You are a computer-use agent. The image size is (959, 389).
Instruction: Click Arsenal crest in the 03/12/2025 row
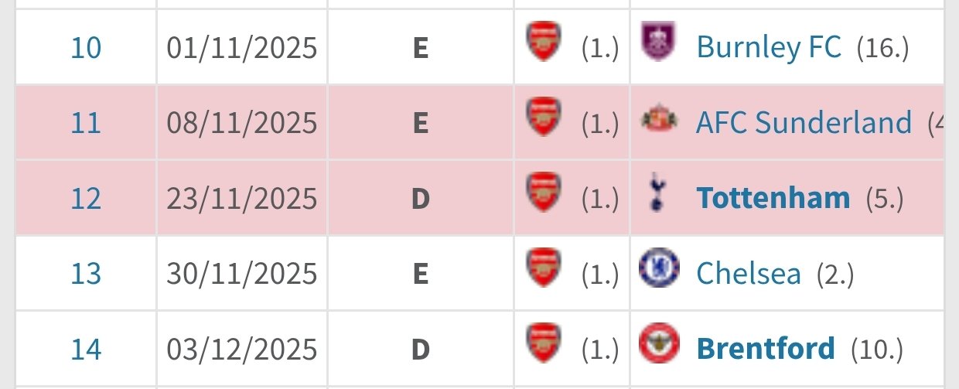[x=544, y=343]
